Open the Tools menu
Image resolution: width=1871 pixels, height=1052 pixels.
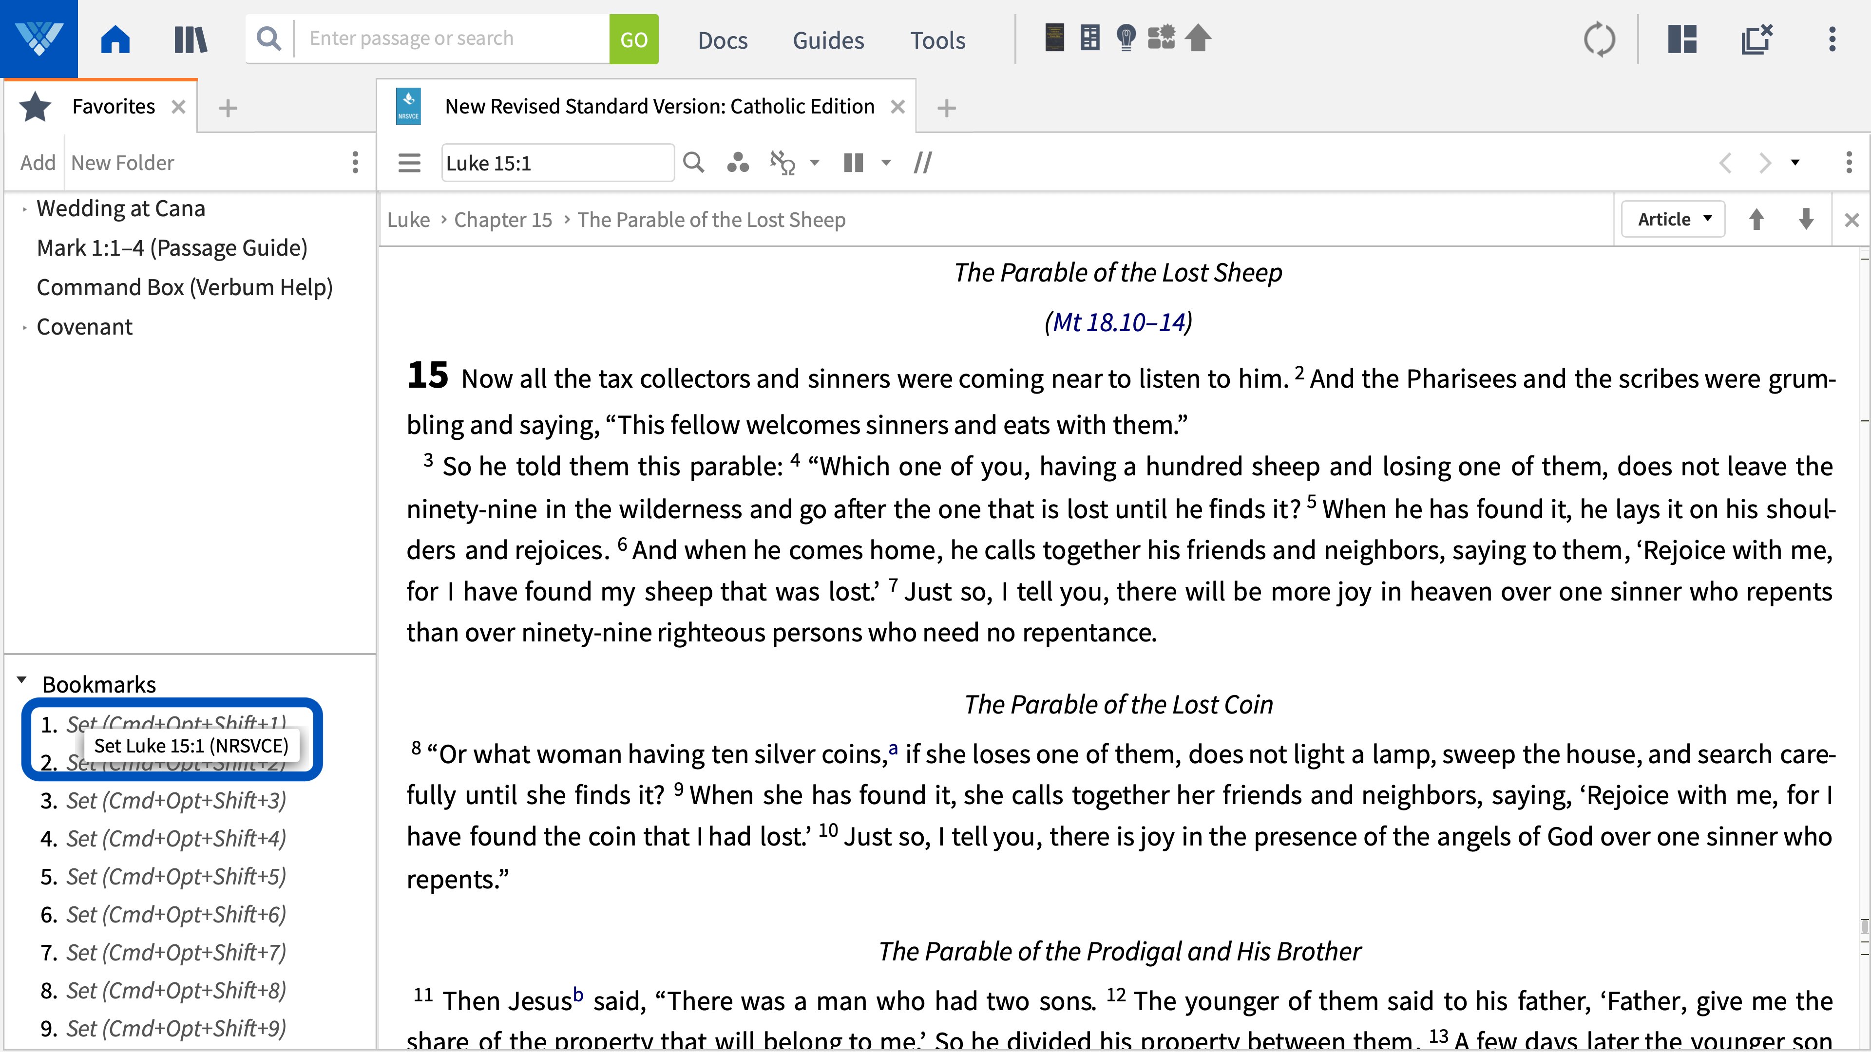click(937, 40)
